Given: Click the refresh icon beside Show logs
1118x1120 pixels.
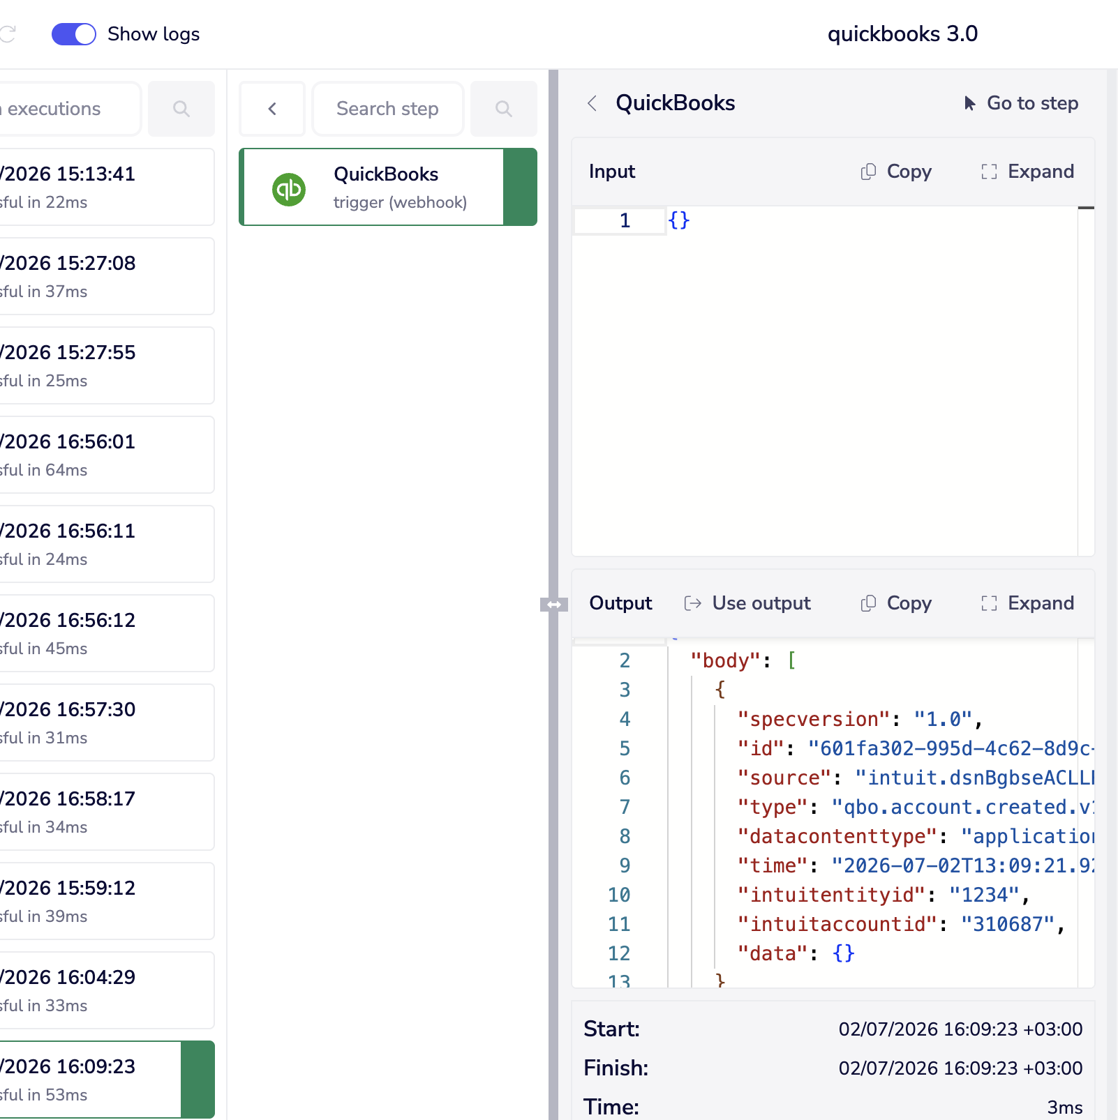Looking at the screenshot, I should [7, 34].
